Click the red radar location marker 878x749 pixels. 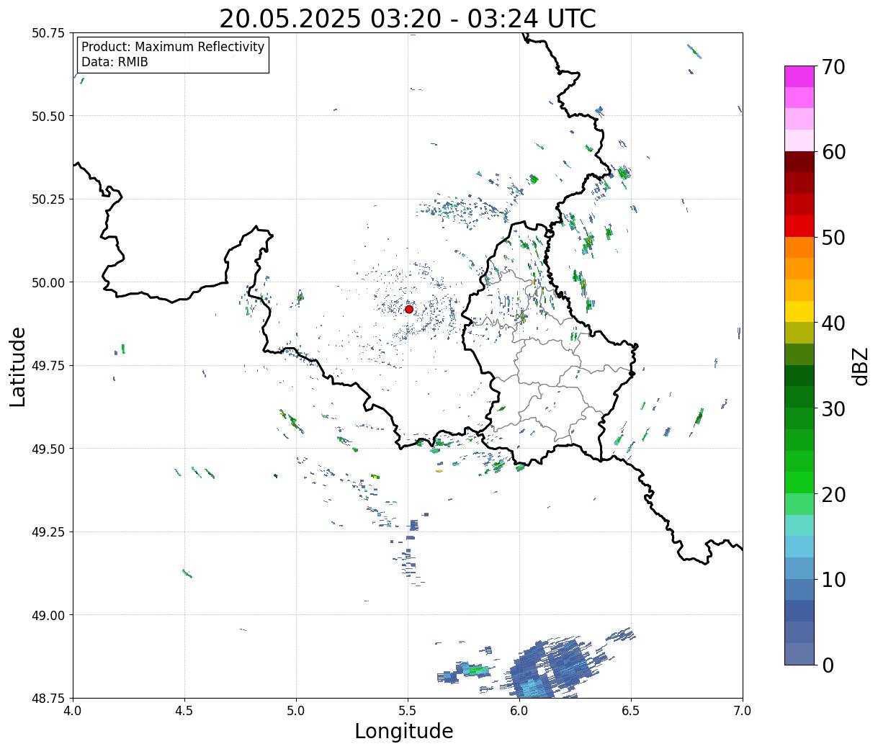[x=408, y=309]
